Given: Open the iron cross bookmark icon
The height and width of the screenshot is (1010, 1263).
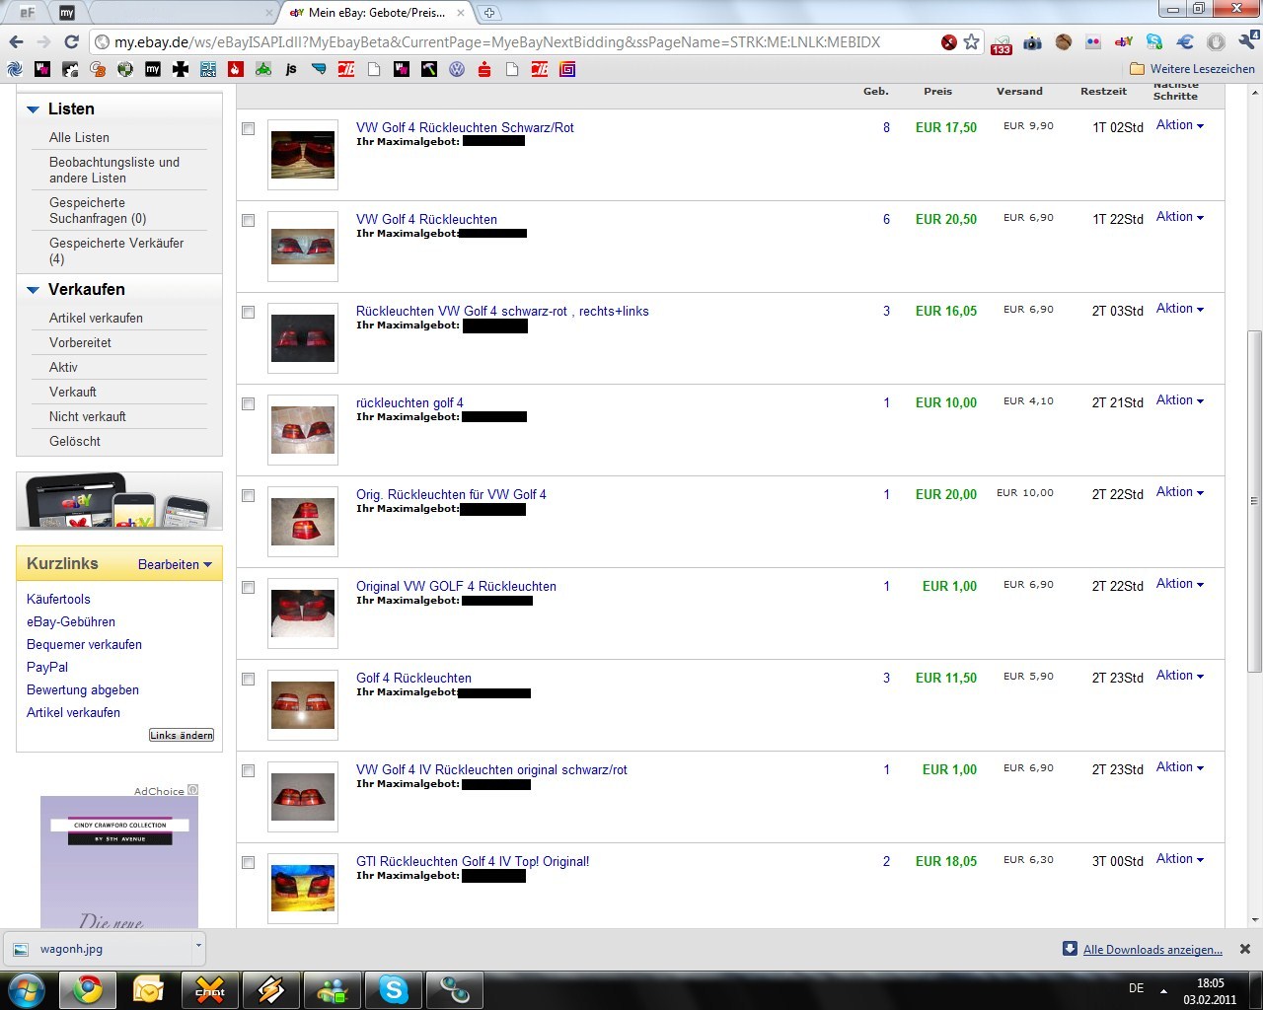Looking at the screenshot, I should point(181,69).
